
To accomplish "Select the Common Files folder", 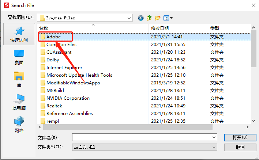I will click(x=61, y=44).
